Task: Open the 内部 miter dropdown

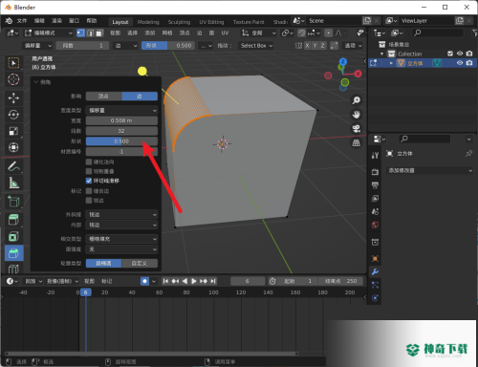Action: [121, 225]
